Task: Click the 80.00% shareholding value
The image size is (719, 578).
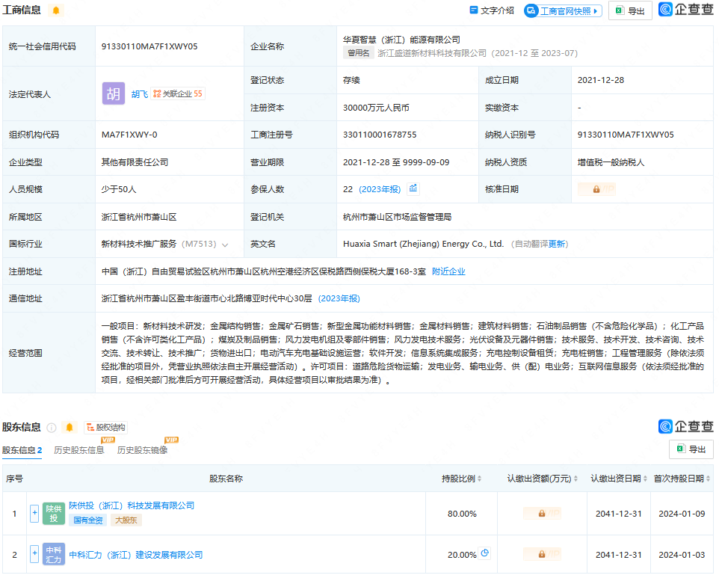Action: click(462, 514)
